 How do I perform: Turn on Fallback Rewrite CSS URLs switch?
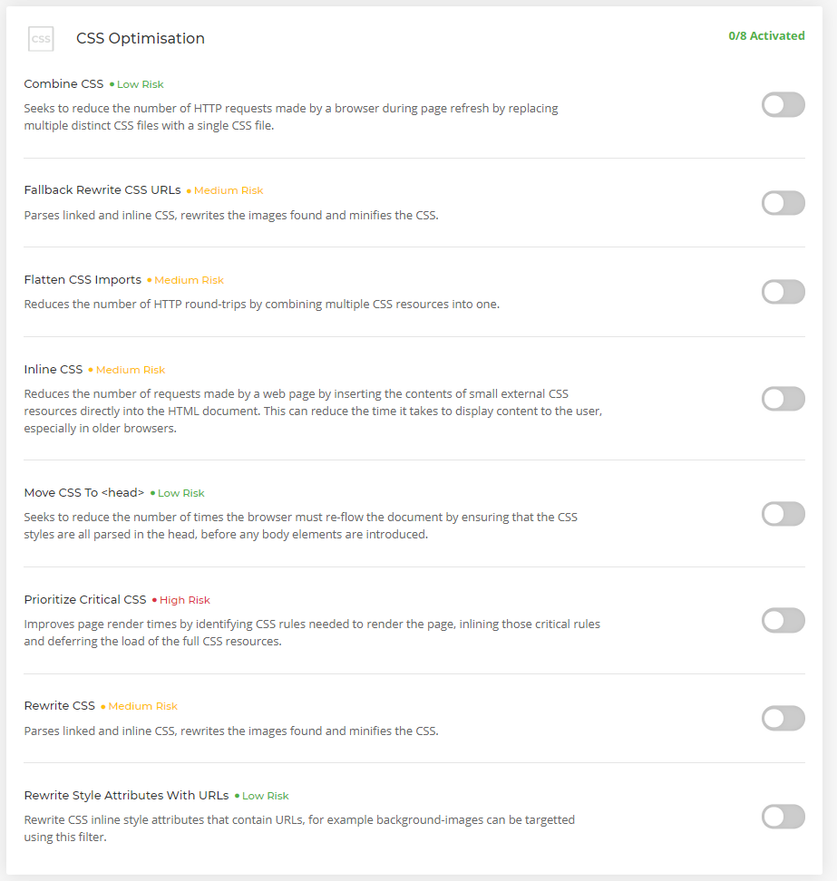coord(783,203)
